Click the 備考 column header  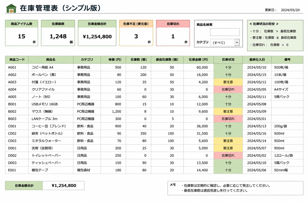287,60
